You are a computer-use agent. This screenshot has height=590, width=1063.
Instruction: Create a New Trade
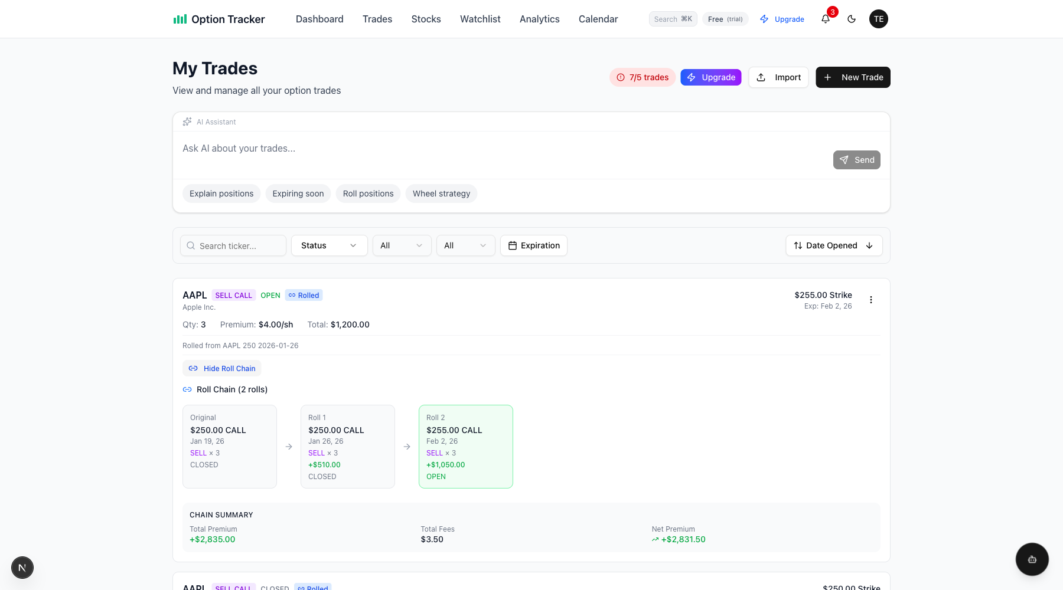[853, 77]
